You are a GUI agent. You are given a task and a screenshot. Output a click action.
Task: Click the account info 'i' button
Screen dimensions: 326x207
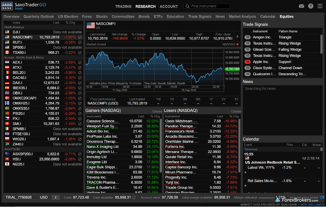tap(55, 198)
